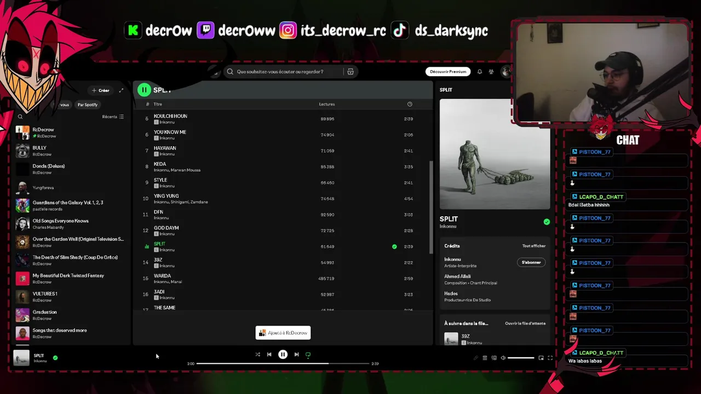
Task: Search within the library with magnifier icon
Action: pyautogui.click(x=20, y=117)
